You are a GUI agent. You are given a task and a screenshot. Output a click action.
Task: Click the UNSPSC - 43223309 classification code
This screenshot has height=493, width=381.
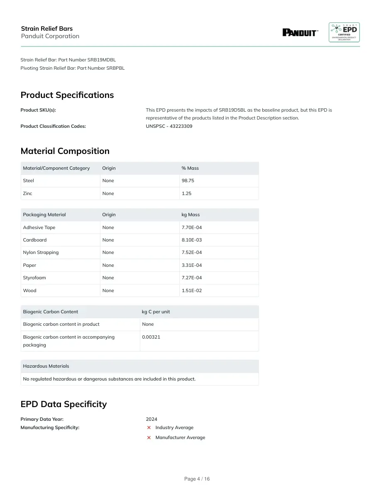pyautogui.click(x=169, y=126)
